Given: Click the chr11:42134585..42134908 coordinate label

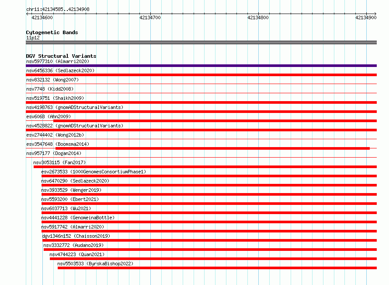Looking at the screenshot, I should [x=58, y=9].
